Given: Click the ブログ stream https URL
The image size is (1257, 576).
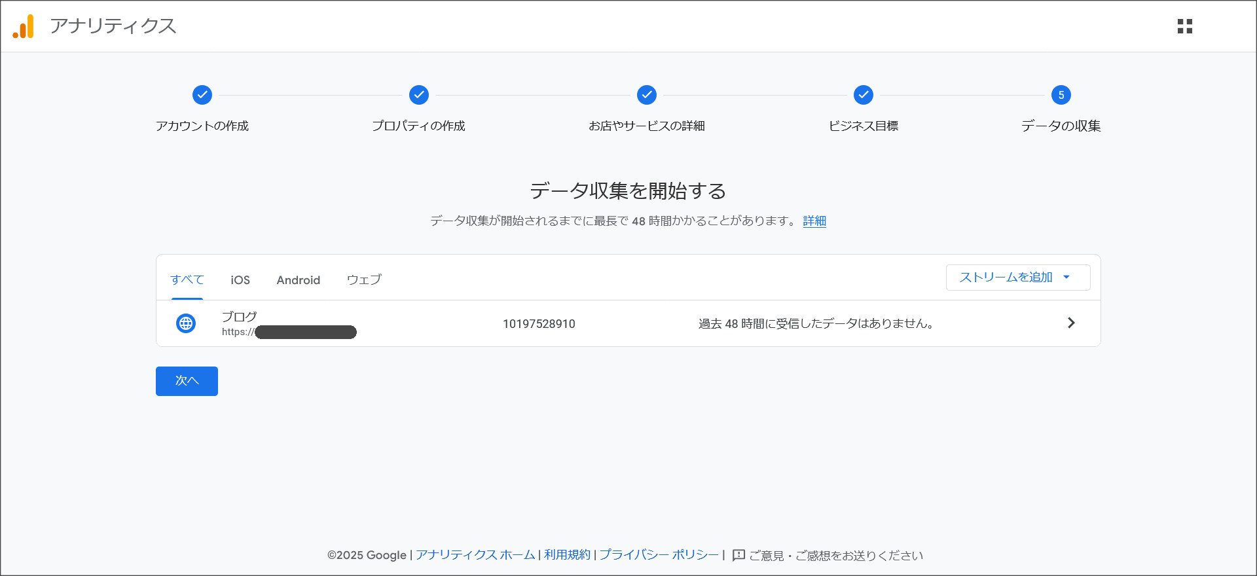Looking at the screenshot, I should (x=289, y=332).
